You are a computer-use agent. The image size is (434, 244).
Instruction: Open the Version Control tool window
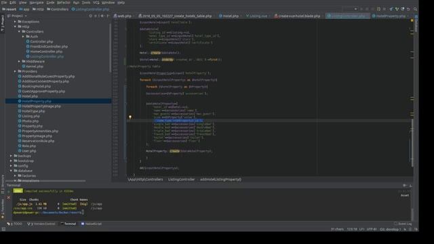pyautogui.click(x=41, y=224)
